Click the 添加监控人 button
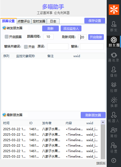Image resolution: width=121 pixels, height=167 pixels. (x=71, y=28)
